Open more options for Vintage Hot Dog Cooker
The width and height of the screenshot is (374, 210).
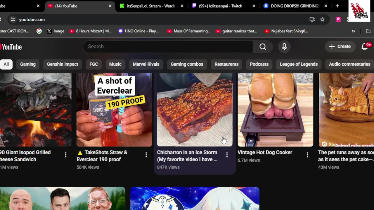(x=307, y=155)
